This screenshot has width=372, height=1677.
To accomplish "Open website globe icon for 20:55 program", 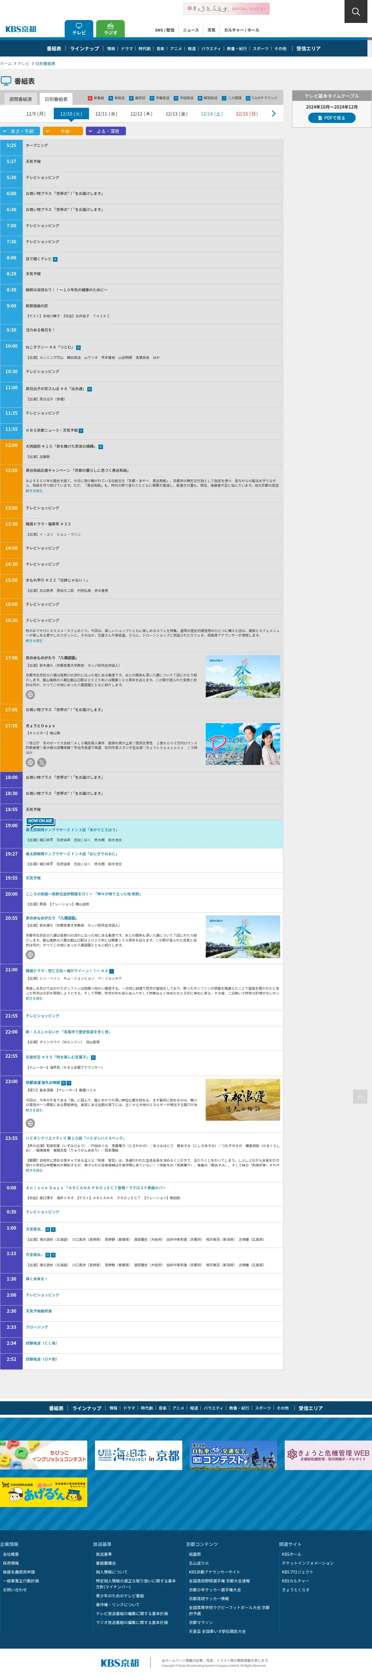I will pos(30,954).
